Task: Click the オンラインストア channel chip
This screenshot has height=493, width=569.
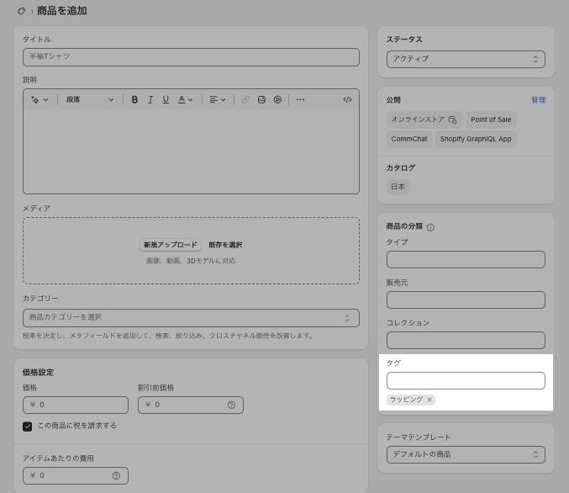Action: (x=424, y=119)
